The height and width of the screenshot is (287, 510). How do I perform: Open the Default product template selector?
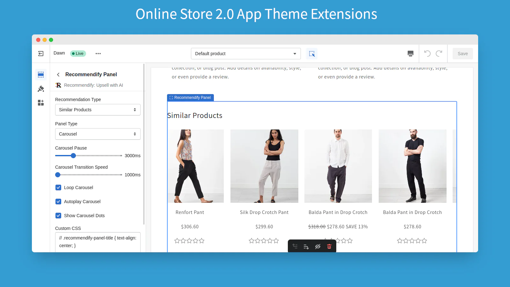tap(245, 54)
